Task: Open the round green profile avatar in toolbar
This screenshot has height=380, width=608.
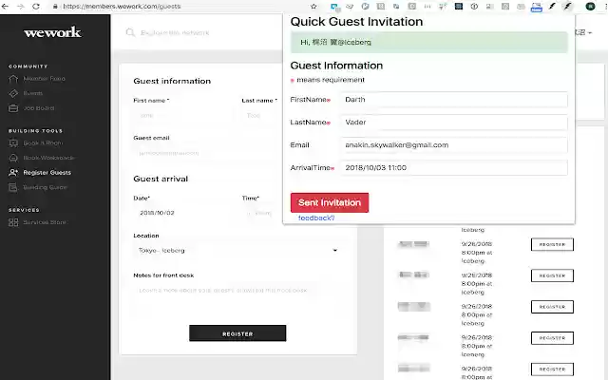Action: click(x=590, y=7)
